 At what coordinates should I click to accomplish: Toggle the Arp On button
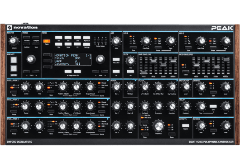(116, 72)
